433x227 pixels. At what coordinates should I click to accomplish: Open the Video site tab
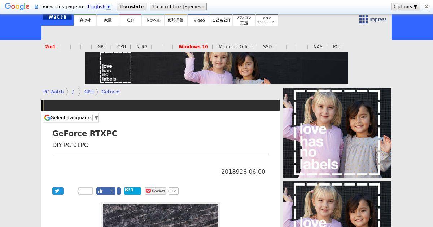(199, 20)
